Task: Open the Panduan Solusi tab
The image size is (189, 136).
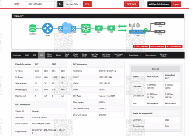Action: (x=164, y=55)
